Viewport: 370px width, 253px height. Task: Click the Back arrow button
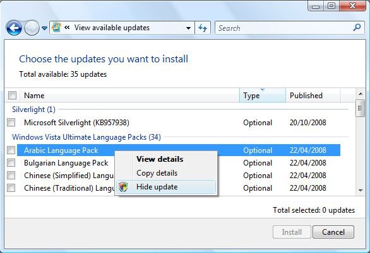point(14,28)
